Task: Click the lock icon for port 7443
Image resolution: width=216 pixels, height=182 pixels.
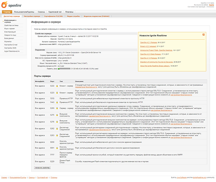Action: pos(57,102)
